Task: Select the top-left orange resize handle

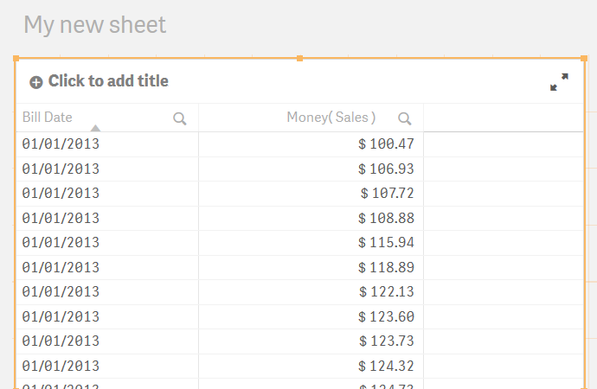Action: 16,58
